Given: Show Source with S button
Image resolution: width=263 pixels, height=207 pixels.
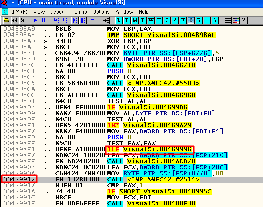Looking at the screenshot, I should point(215,20).
